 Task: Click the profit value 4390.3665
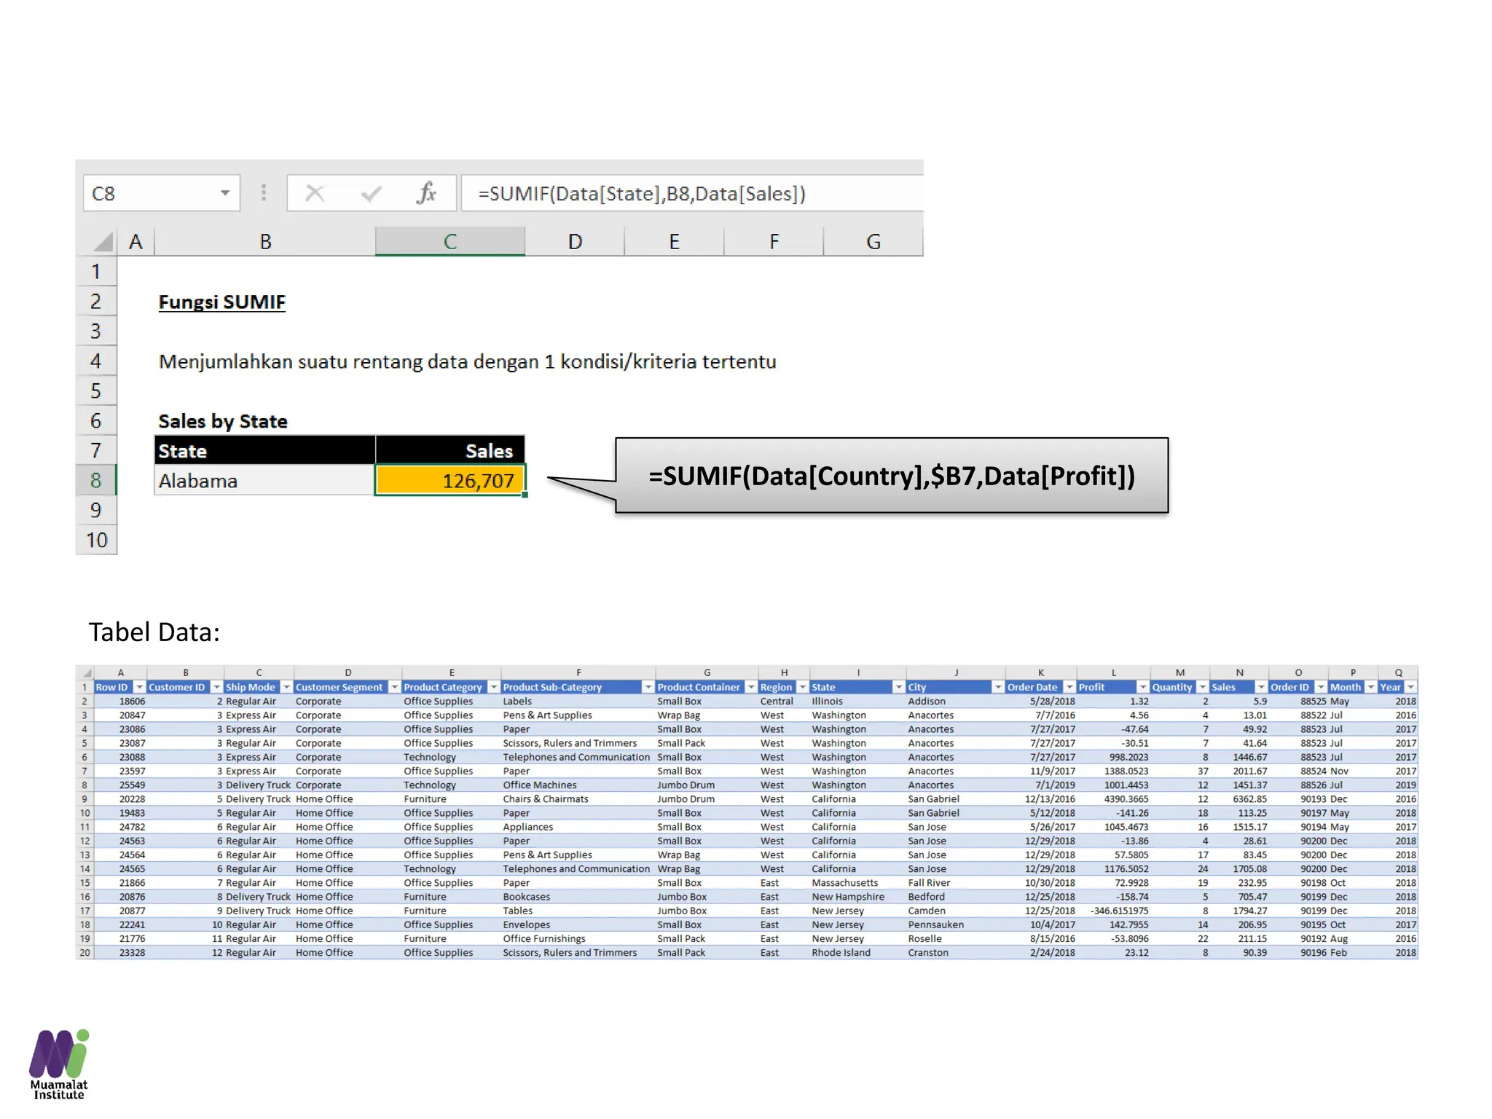point(1113,798)
